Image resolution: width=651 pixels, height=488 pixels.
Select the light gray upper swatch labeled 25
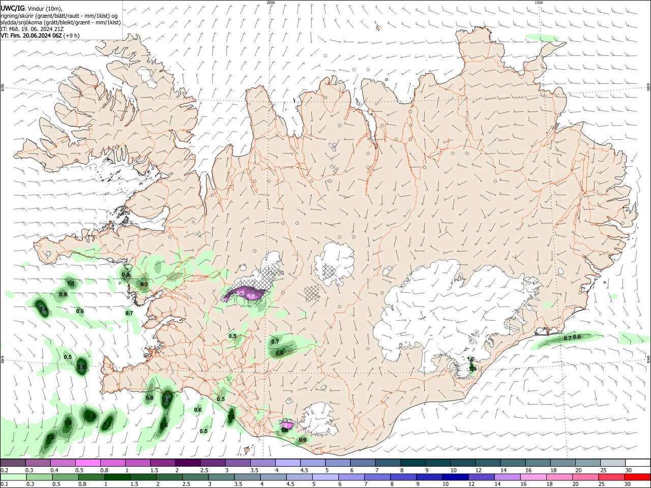(x=613, y=463)
